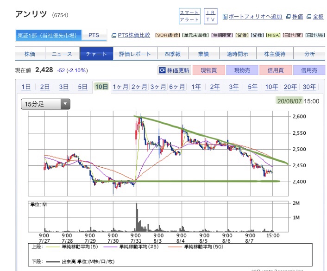
Task: Select the 20年 chart period
Action: pos(290,87)
